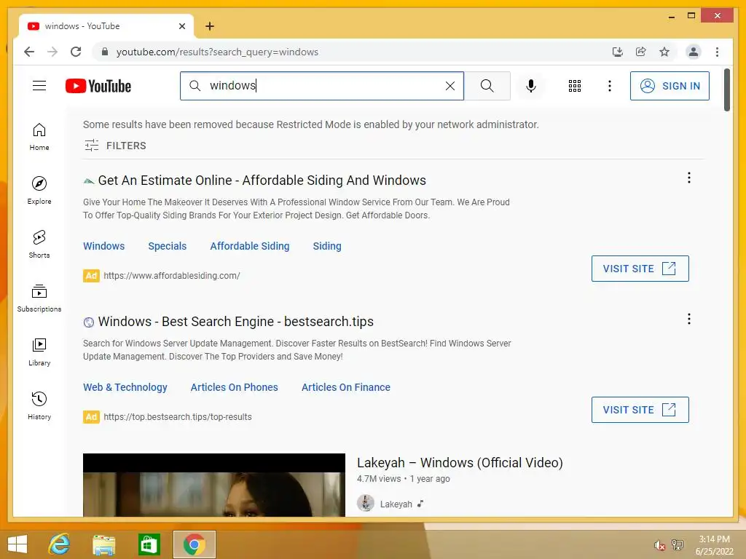This screenshot has height=559, width=746.
Task: Share this page icon in address bar
Action: point(640,52)
